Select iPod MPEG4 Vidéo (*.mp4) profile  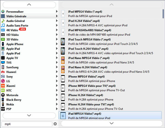(110, 14)
